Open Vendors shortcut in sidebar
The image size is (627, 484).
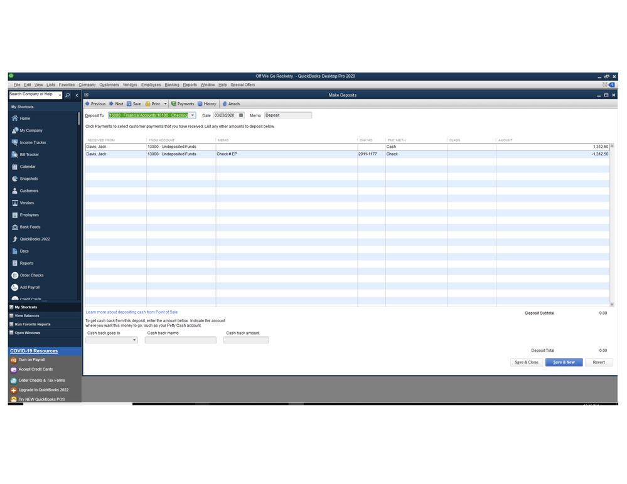[23, 203]
